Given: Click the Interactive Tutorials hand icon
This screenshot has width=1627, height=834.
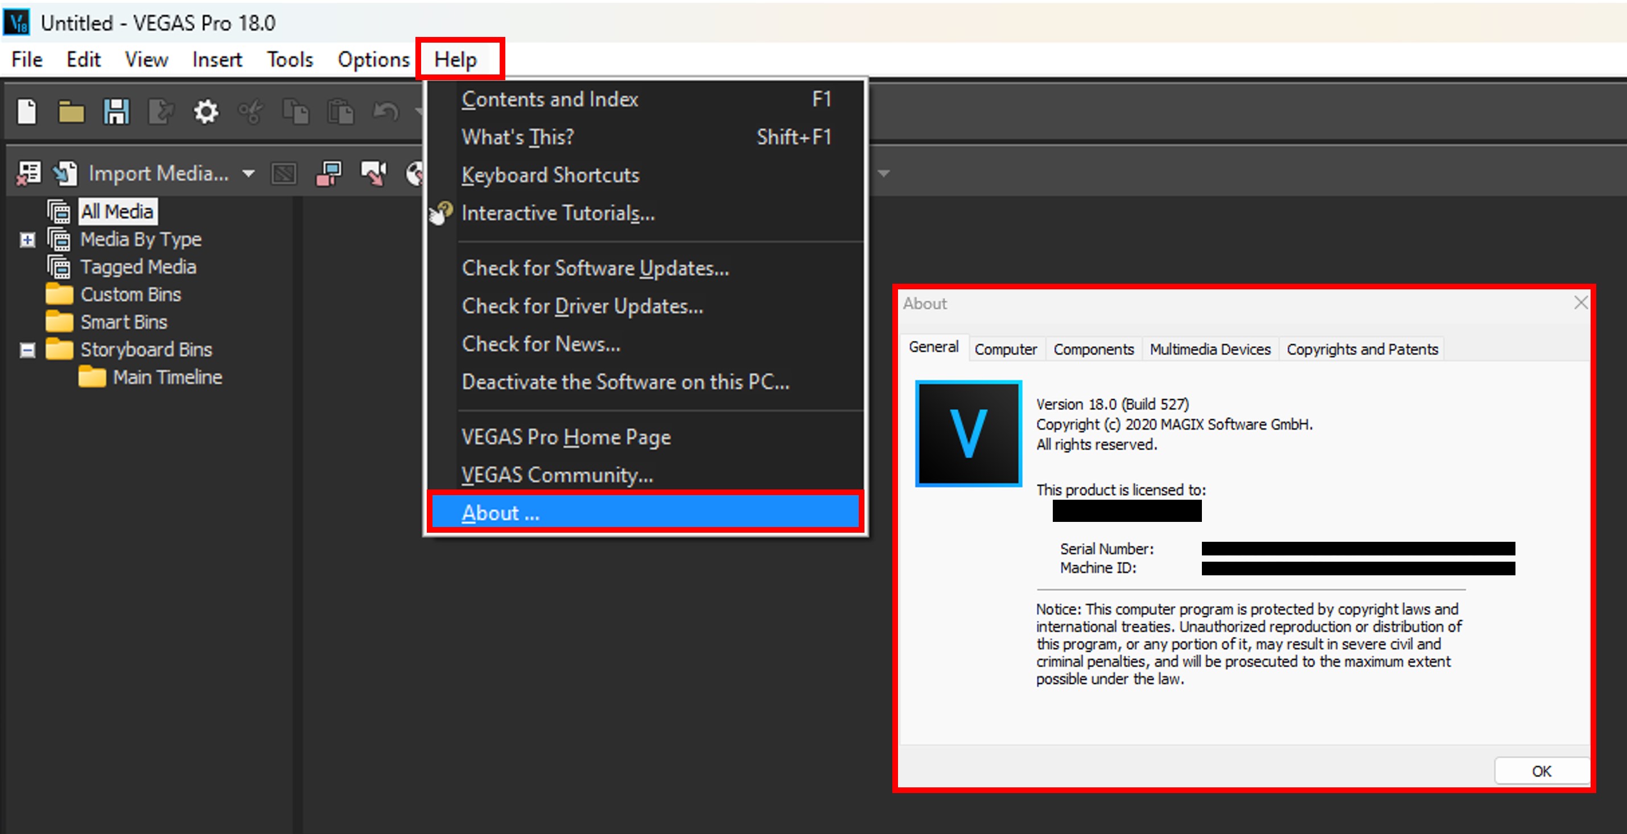Looking at the screenshot, I should (441, 213).
